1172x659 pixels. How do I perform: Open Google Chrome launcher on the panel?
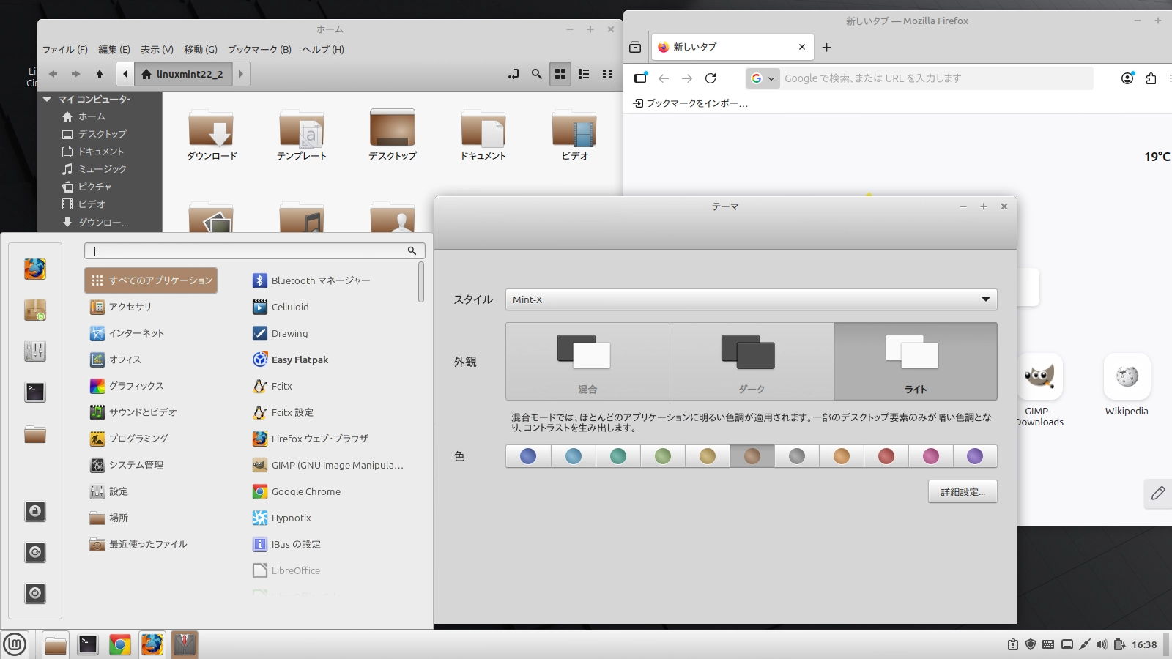[x=120, y=644]
